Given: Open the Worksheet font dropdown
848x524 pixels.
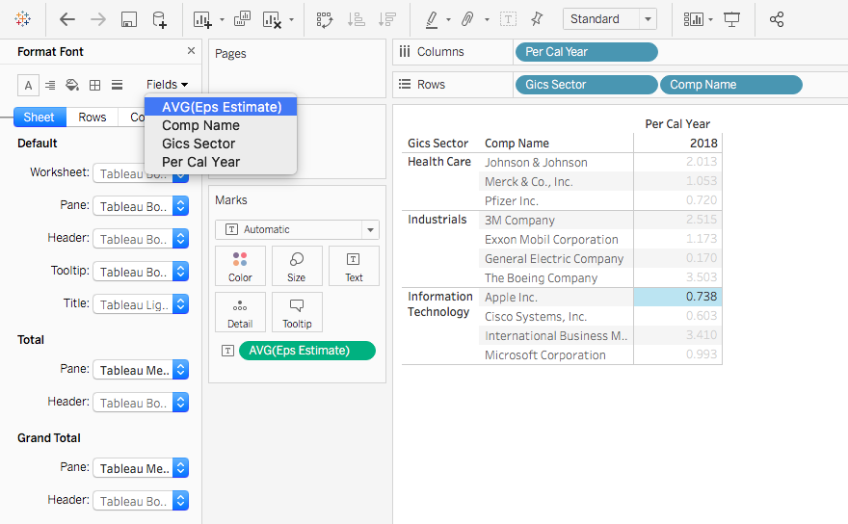Looking at the screenshot, I should (x=140, y=173).
